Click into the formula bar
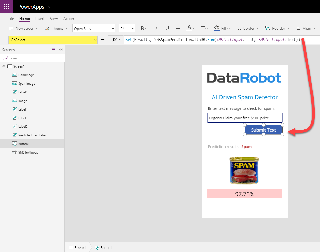The height and width of the screenshot is (252, 320). coord(222,40)
